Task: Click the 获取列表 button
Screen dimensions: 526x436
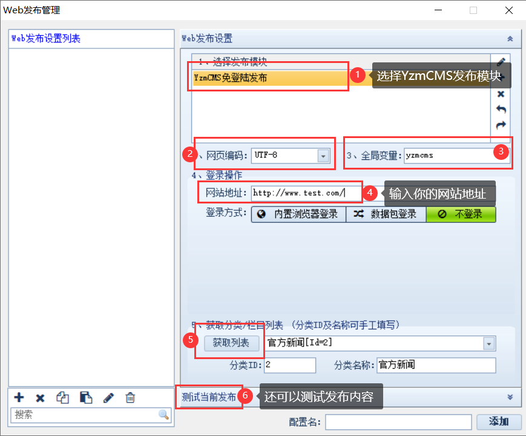Action: (231, 343)
